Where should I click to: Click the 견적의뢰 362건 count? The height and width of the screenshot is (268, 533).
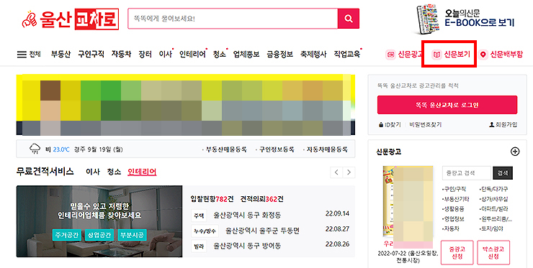pos(261,199)
